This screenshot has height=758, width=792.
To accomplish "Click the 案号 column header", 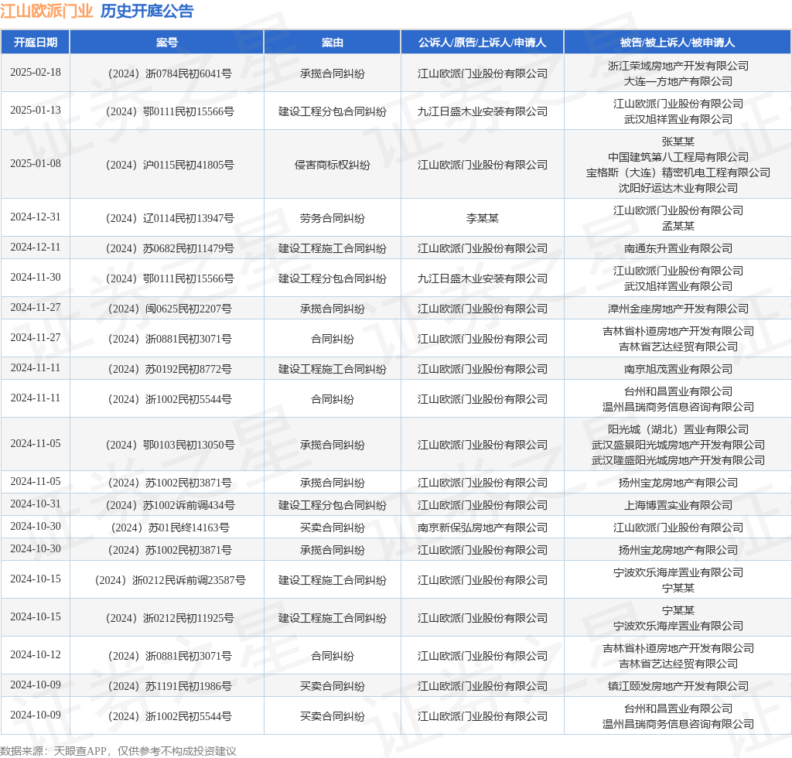I will 167,43.
